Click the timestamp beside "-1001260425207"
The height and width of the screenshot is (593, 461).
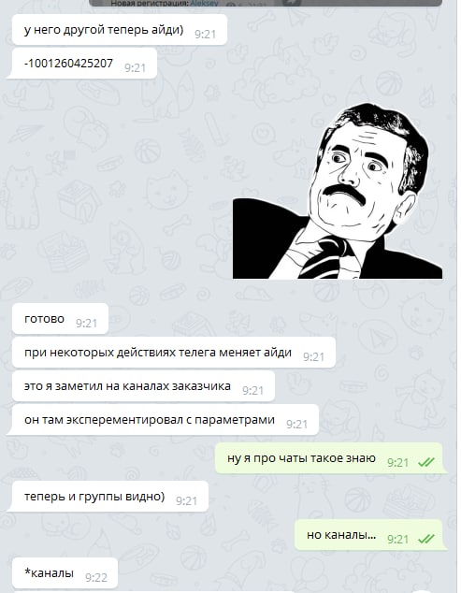[135, 67]
